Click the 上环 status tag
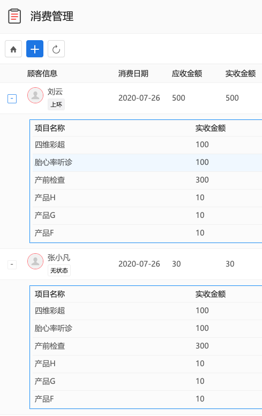 pyautogui.click(x=56, y=104)
